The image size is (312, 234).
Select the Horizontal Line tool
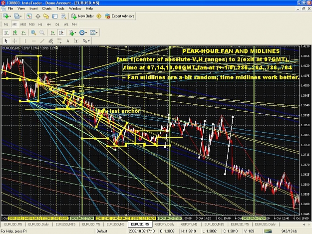(33, 41)
